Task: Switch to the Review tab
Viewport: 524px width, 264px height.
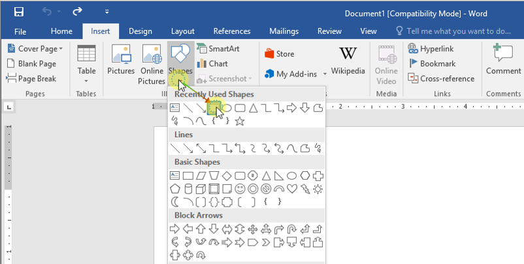Action: (329, 31)
